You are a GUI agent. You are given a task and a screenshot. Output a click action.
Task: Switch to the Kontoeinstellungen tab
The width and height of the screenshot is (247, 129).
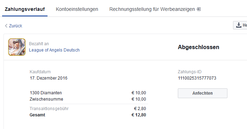[x=77, y=9]
